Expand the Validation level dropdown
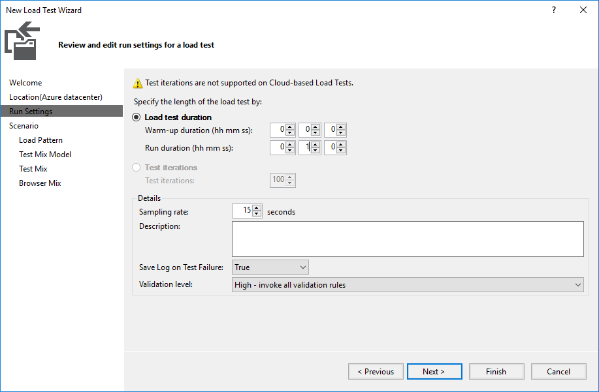 (408, 285)
